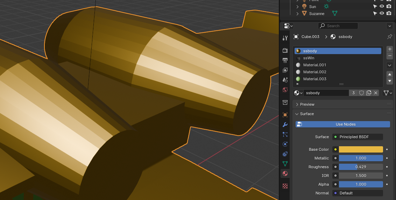The image size is (396, 200).
Task: Toggle Sun selectable arrow in outliner
Action: click(x=375, y=7)
